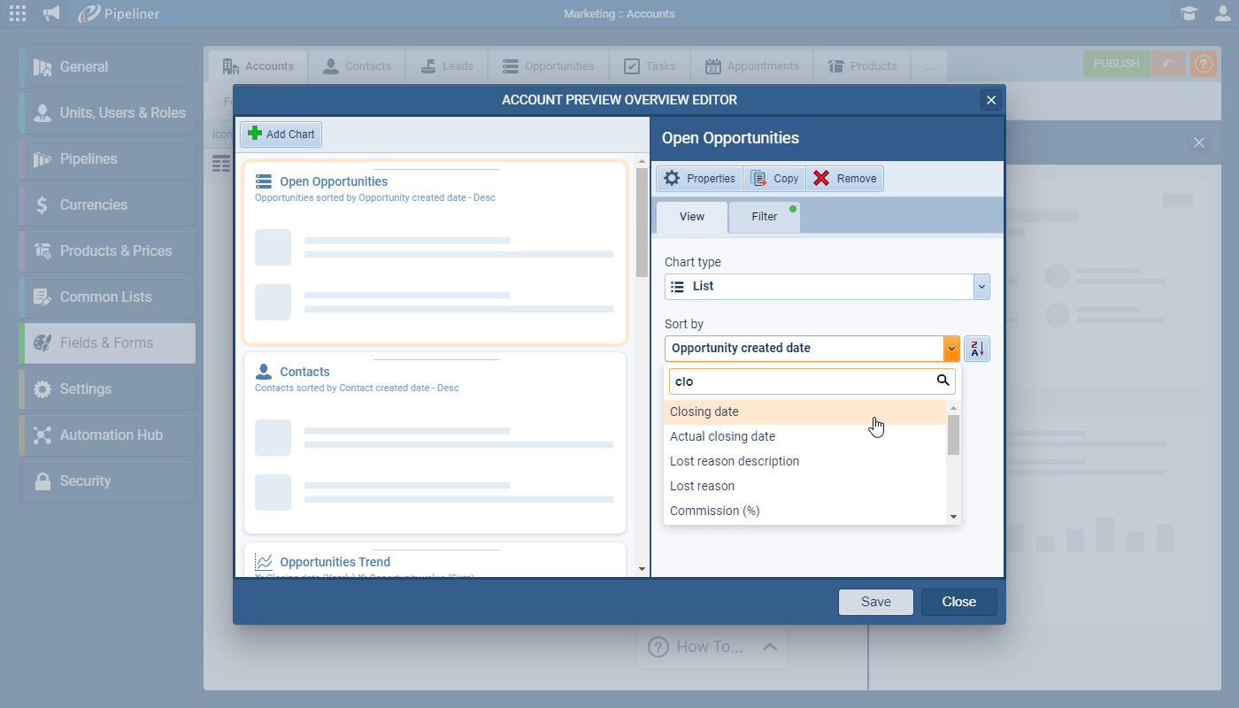This screenshot has width=1239, height=708.
Task: Click the megaphone announcements icon
Action: coord(52,13)
